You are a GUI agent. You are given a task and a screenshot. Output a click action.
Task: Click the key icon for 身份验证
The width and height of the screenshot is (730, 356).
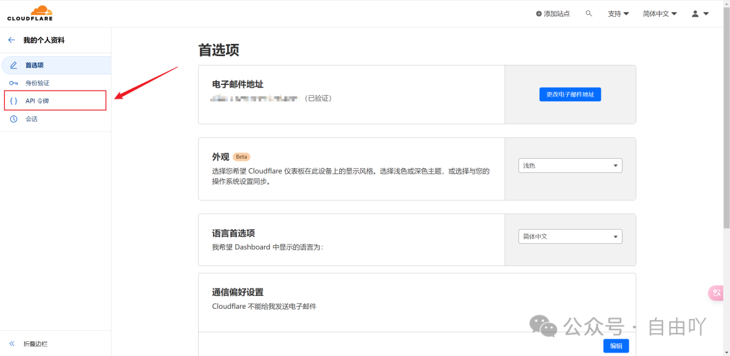coord(14,83)
